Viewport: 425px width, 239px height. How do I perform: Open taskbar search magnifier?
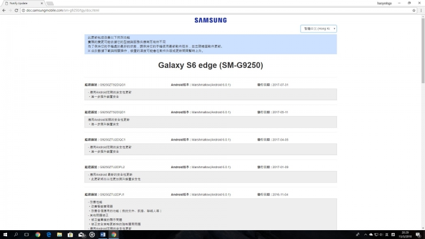[16, 235]
